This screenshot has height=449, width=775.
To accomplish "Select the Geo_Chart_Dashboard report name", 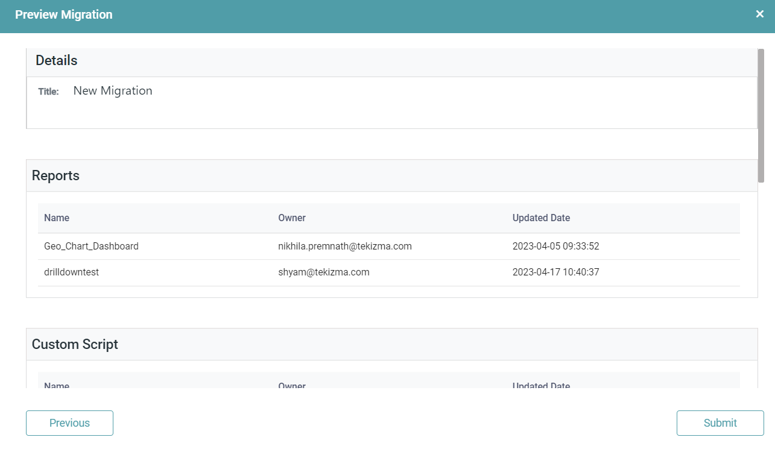I will pyautogui.click(x=91, y=246).
